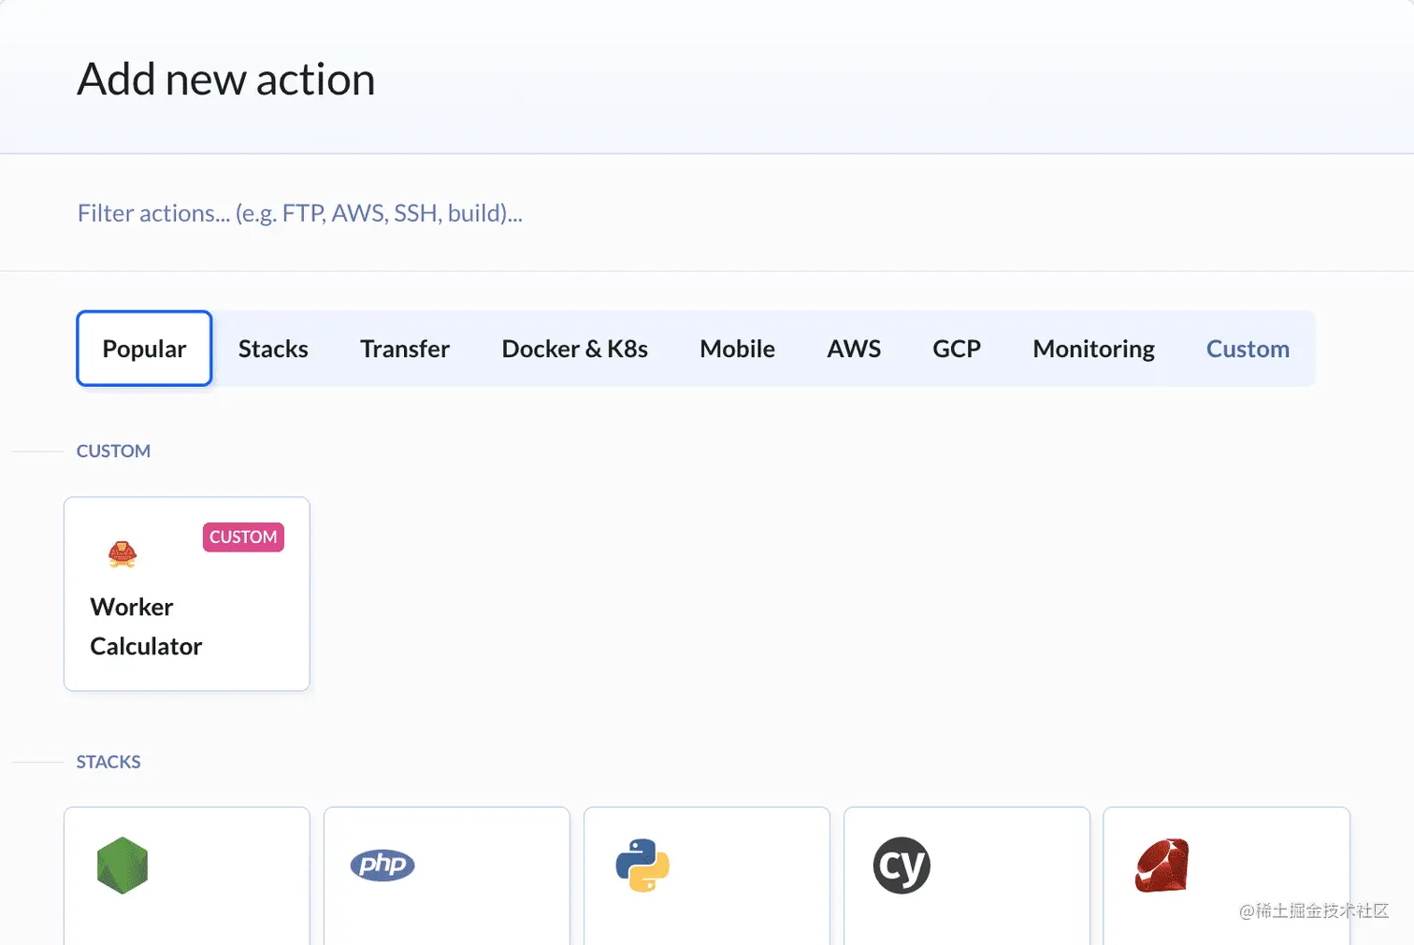Click the Node.js green hexagon icon
This screenshot has height=945, width=1414.
(123, 866)
